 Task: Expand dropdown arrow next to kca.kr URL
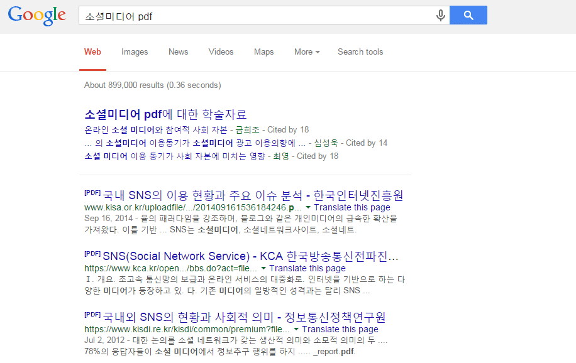tap(263, 268)
